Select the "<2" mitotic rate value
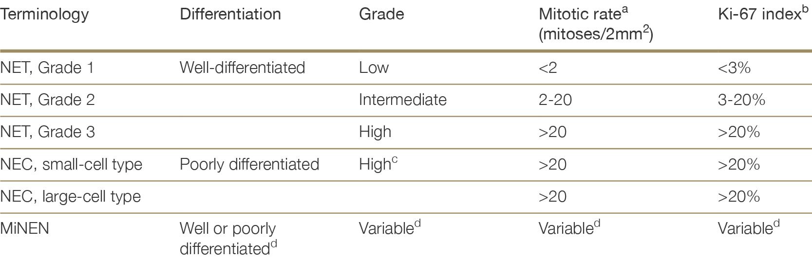 (x=548, y=68)
